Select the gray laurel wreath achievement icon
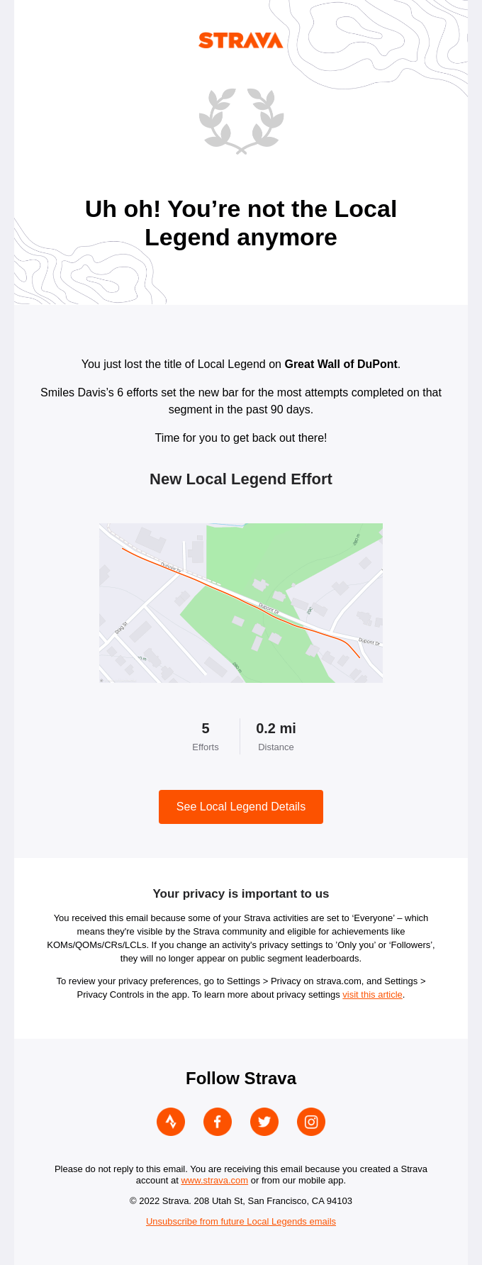Viewport: 482px width, 1265px height. point(241,121)
